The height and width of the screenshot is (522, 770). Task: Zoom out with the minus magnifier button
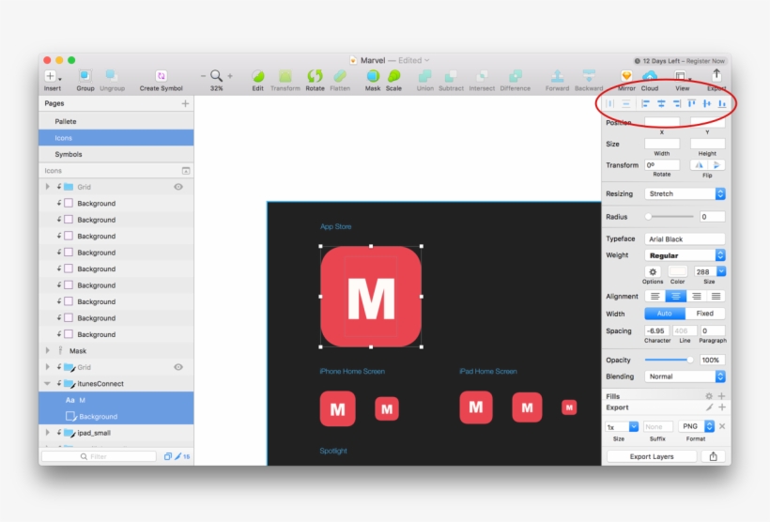(203, 76)
